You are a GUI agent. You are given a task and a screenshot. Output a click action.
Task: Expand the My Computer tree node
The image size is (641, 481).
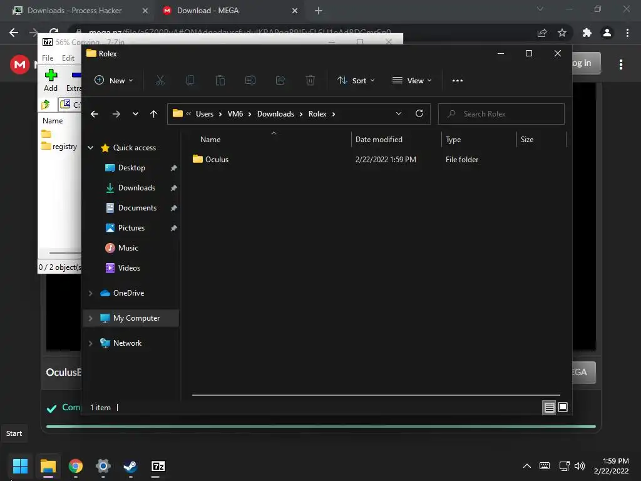[91, 318]
